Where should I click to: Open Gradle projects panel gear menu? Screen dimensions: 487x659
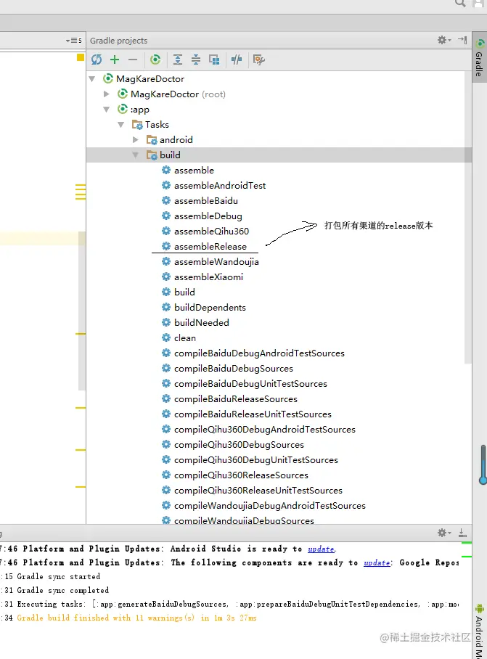pos(443,41)
